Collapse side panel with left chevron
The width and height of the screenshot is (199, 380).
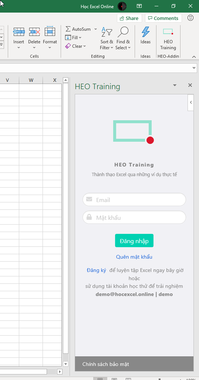191,102
